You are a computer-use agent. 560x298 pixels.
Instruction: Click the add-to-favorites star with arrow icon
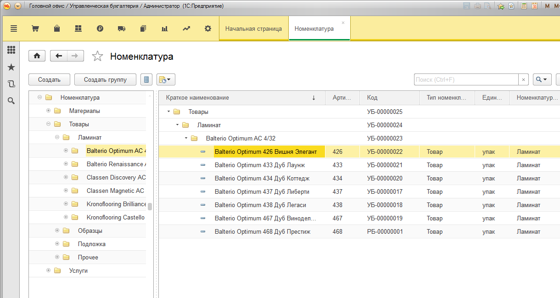[x=501, y=6]
